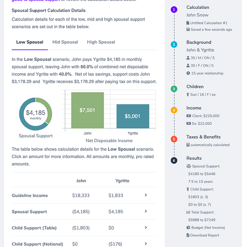242x247 pixels.
Task: Select the Low Spousal tab
Action: pos(30,42)
